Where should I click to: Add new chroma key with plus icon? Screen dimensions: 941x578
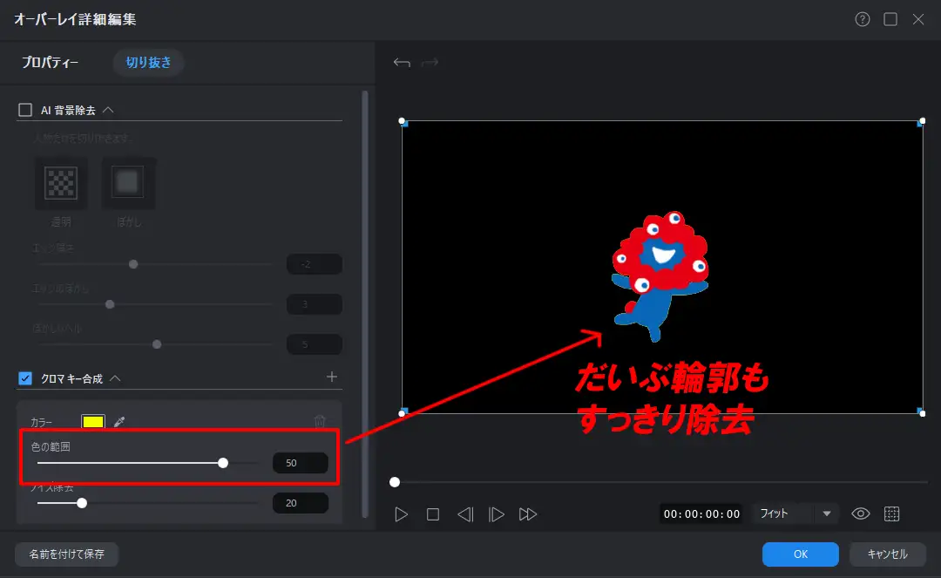coord(331,377)
